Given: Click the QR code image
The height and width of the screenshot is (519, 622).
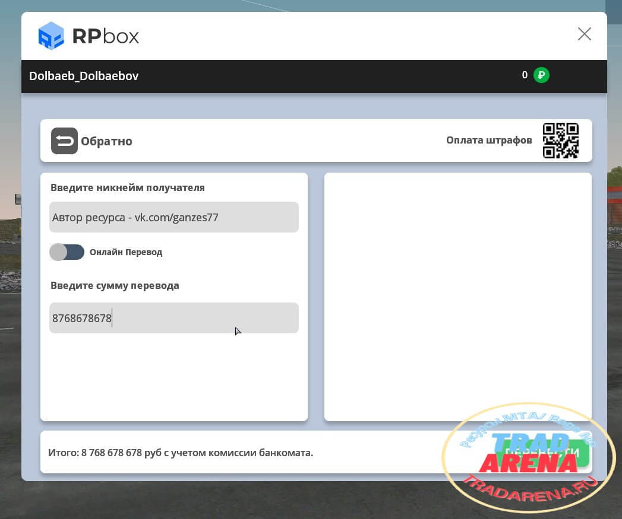Looking at the screenshot, I should (561, 140).
